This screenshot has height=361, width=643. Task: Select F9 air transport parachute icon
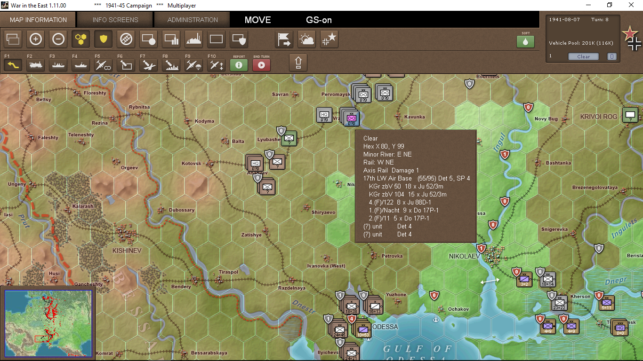(194, 65)
